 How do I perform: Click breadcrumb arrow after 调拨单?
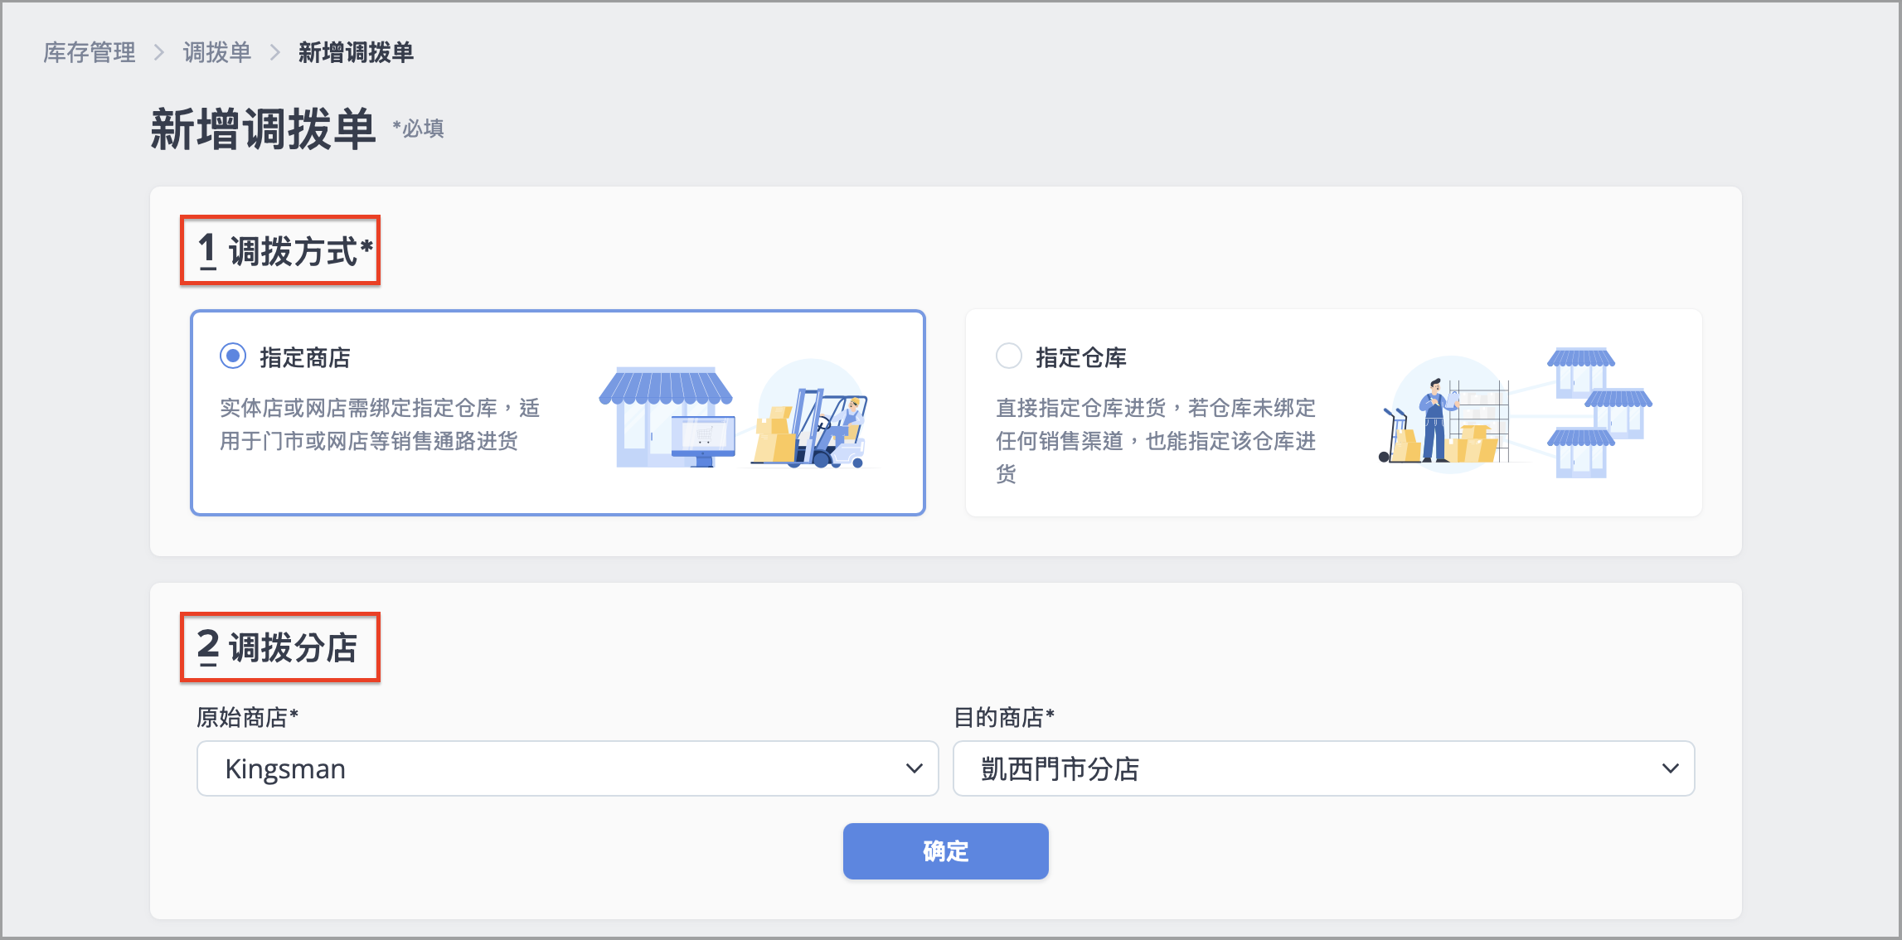coord(275,53)
